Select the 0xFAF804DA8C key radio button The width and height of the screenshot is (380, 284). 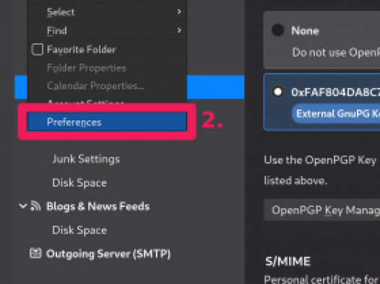[x=277, y=92]
